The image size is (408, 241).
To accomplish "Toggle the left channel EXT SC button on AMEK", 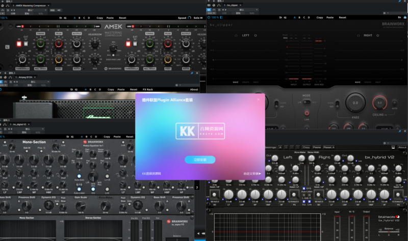I will click(x=26, y=44).
